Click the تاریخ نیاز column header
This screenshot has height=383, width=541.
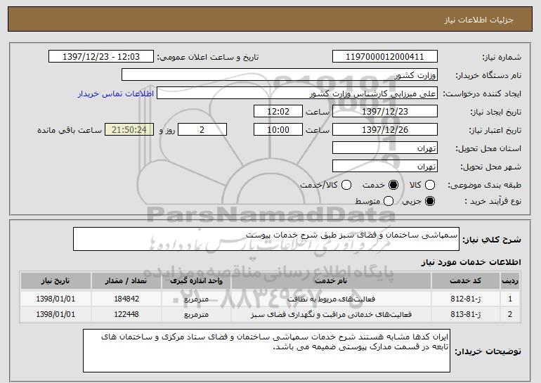56,281
